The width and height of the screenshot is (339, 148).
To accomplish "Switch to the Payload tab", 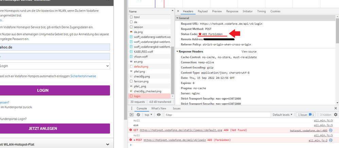I will (202, 11).
